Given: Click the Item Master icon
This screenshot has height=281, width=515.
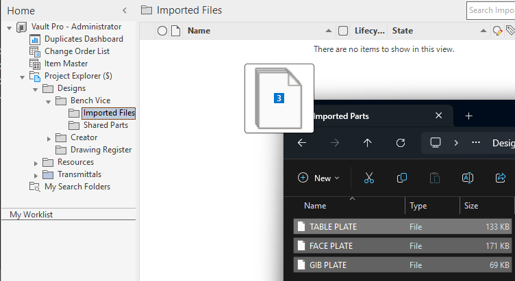Looking at the screenshot, I should (35, 64).
